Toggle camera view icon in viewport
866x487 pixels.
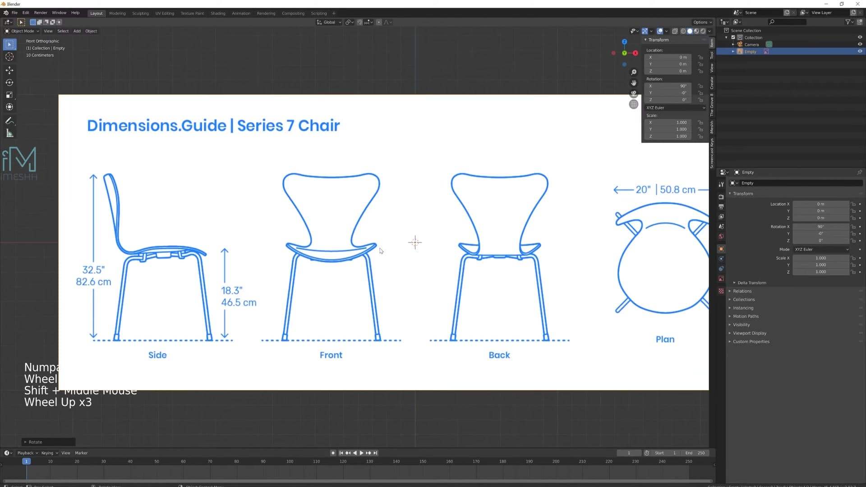point(634,93)
